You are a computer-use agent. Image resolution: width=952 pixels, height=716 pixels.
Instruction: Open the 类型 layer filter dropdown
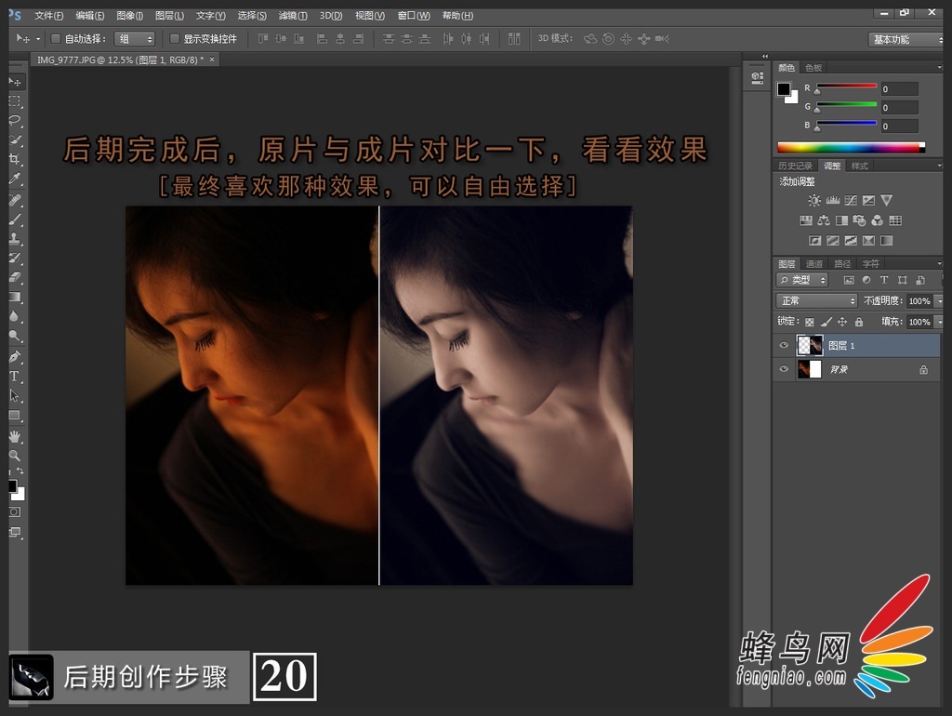(x=802, y=280)
